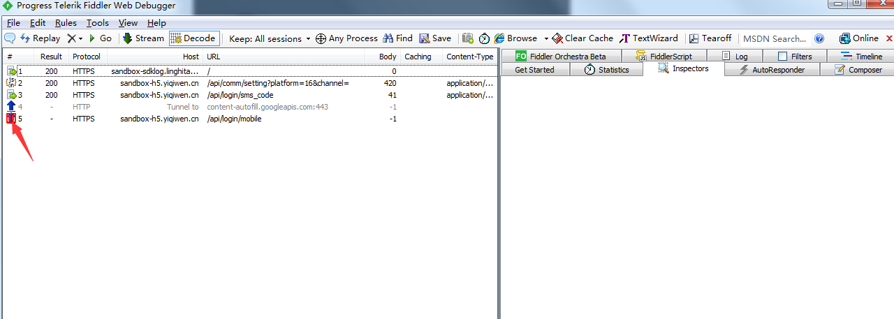This screenshot has height=319, width=894.
Task: Sort by Body column header
Action: (x=388, y=57)
